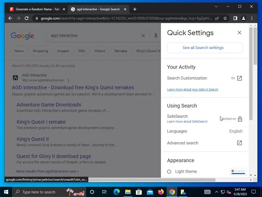Open More results from agdinteractive.com
Image resolution: width=262 pixels, height=197 pixels.
48,171
